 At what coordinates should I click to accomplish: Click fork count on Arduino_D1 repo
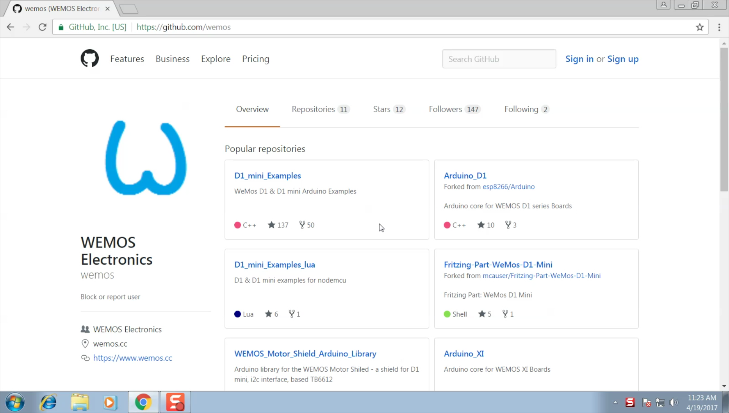pos(511,225)
